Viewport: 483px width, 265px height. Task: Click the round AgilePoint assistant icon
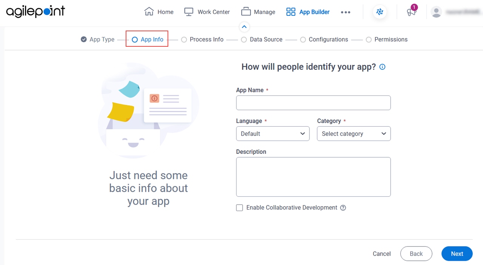[x=380, y=12]
